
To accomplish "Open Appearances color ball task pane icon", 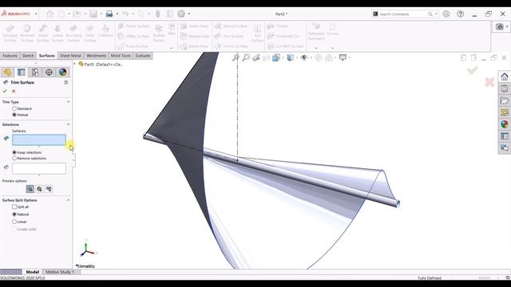I will [505, 124].
